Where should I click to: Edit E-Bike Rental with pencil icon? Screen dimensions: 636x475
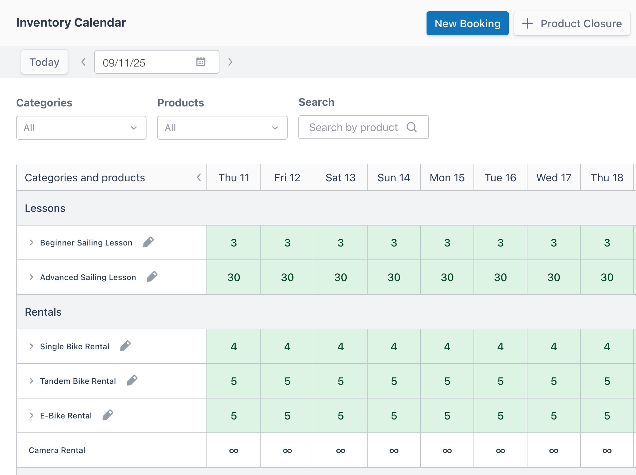click(x=108, y=415)
